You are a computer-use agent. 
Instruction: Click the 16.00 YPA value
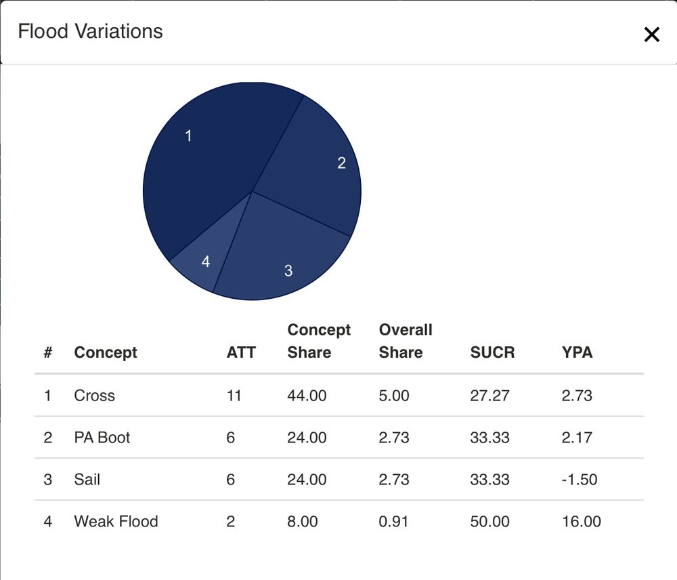tap(581, 522)
